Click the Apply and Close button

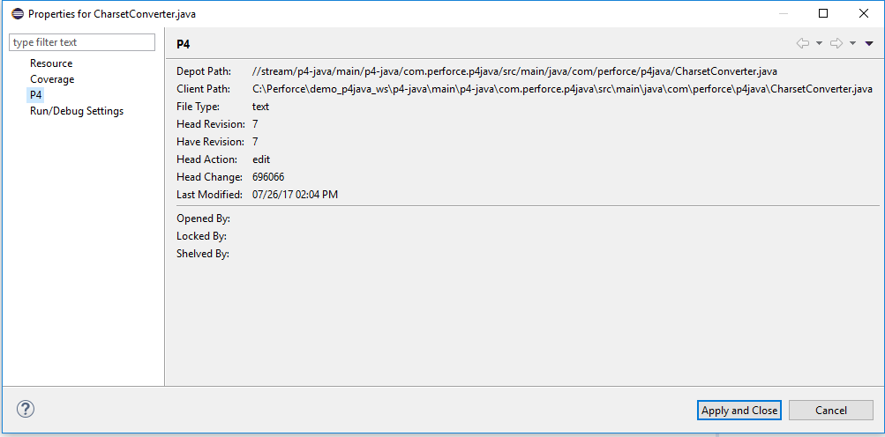point(739,410)
